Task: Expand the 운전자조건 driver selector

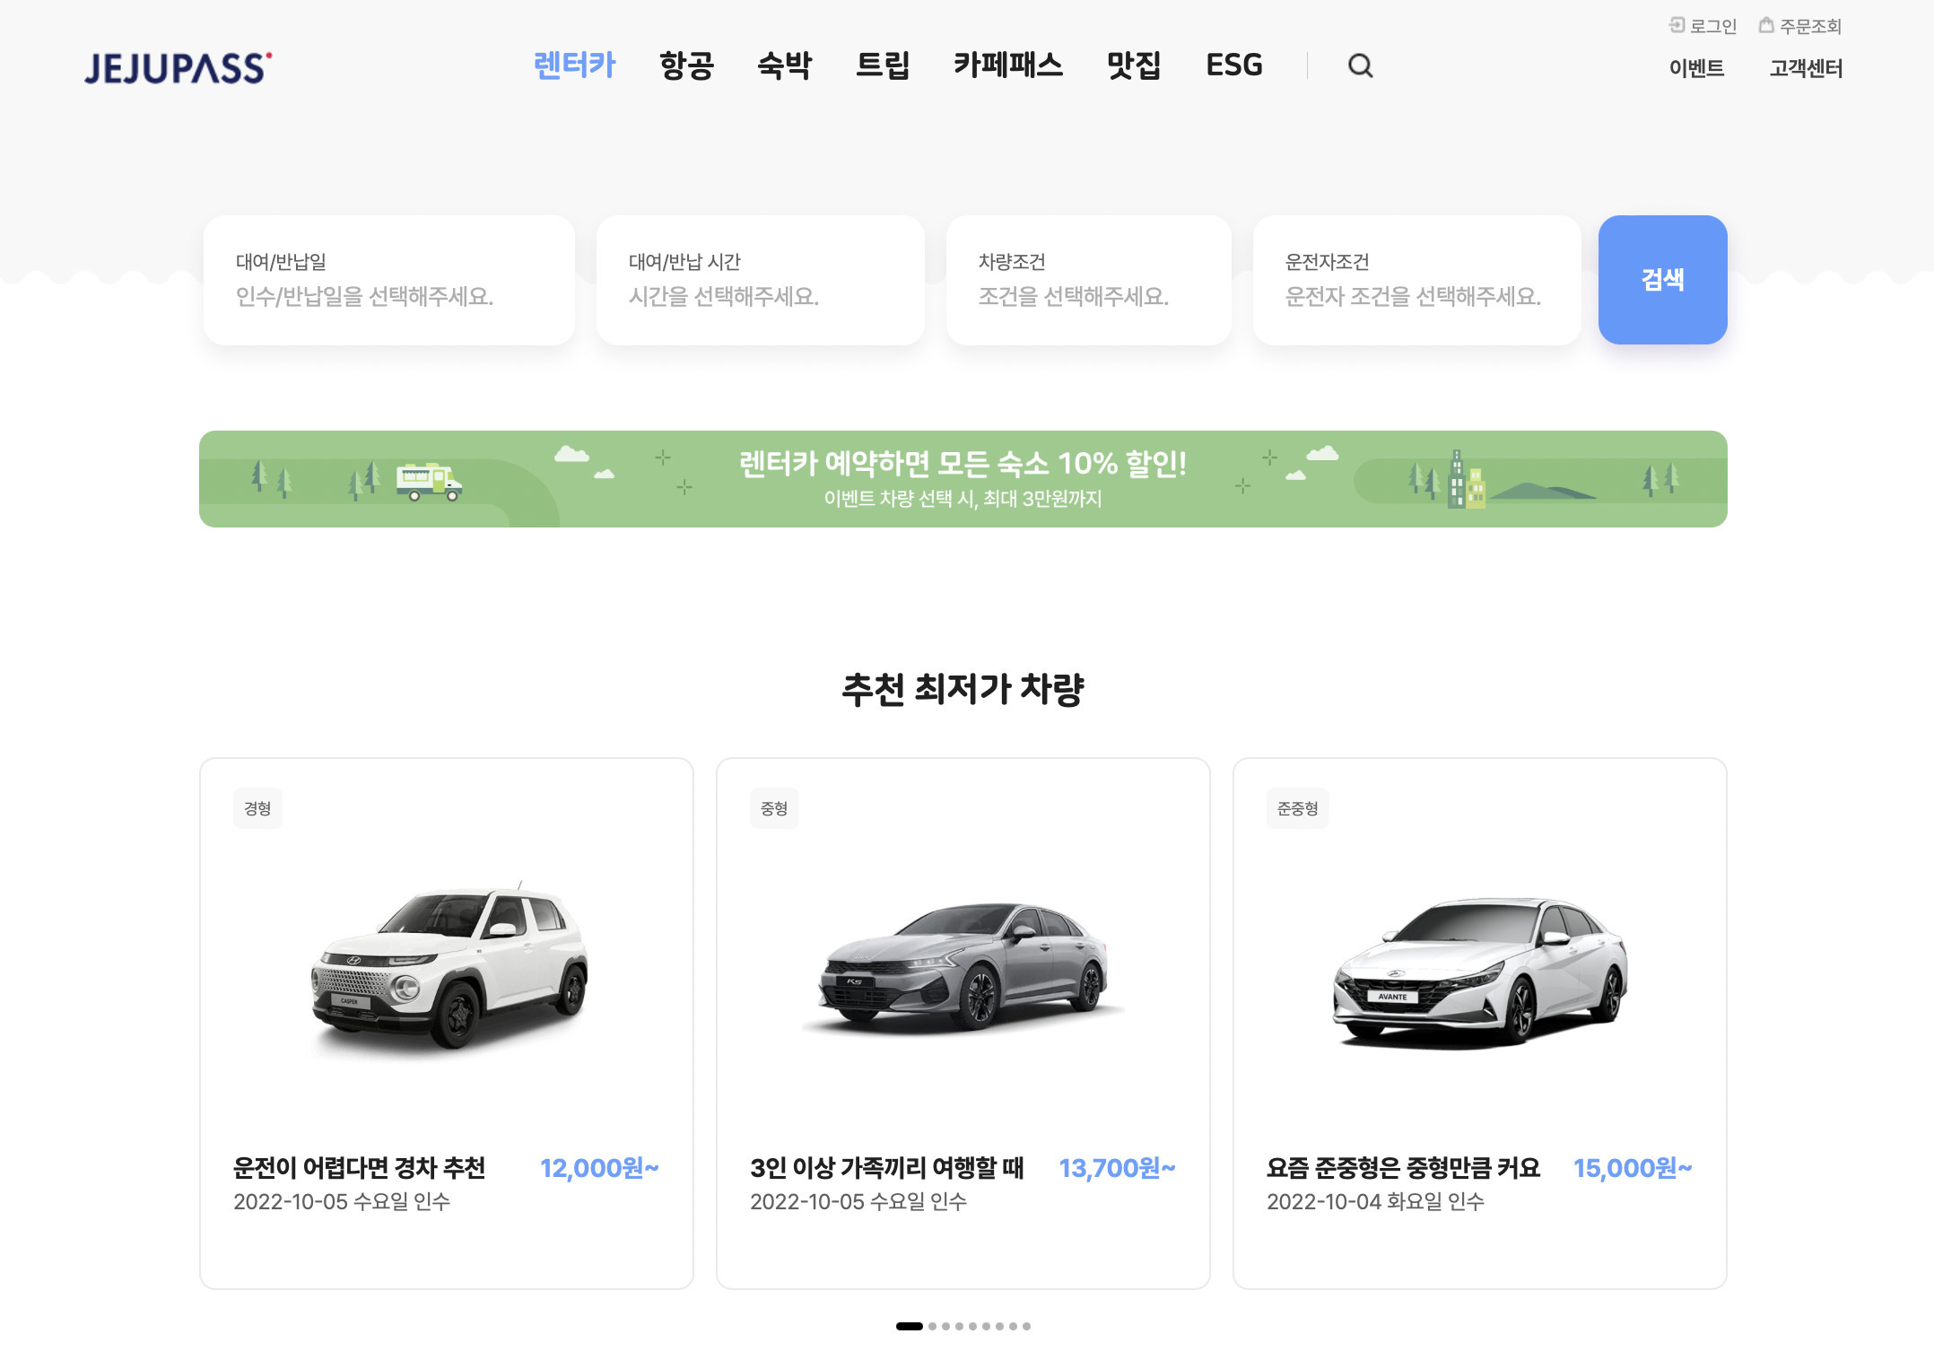Action: click(1417, 280)
